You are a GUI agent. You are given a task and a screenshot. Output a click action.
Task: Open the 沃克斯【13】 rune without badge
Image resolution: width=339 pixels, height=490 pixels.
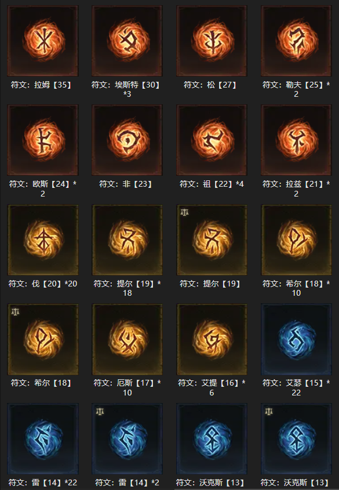pos(212,439)
